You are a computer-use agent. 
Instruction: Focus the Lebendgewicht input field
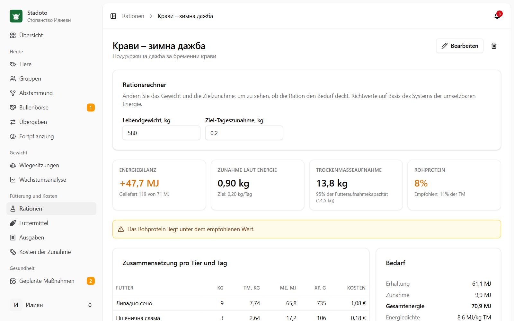point(161,133)
